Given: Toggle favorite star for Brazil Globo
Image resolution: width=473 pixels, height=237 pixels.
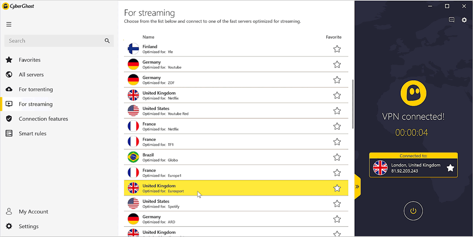Looking at the screenshot, I should point(337,157).
